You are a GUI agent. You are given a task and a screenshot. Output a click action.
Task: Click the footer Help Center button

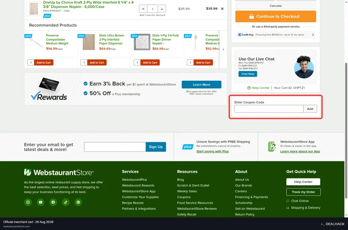(x=303, y=182)
